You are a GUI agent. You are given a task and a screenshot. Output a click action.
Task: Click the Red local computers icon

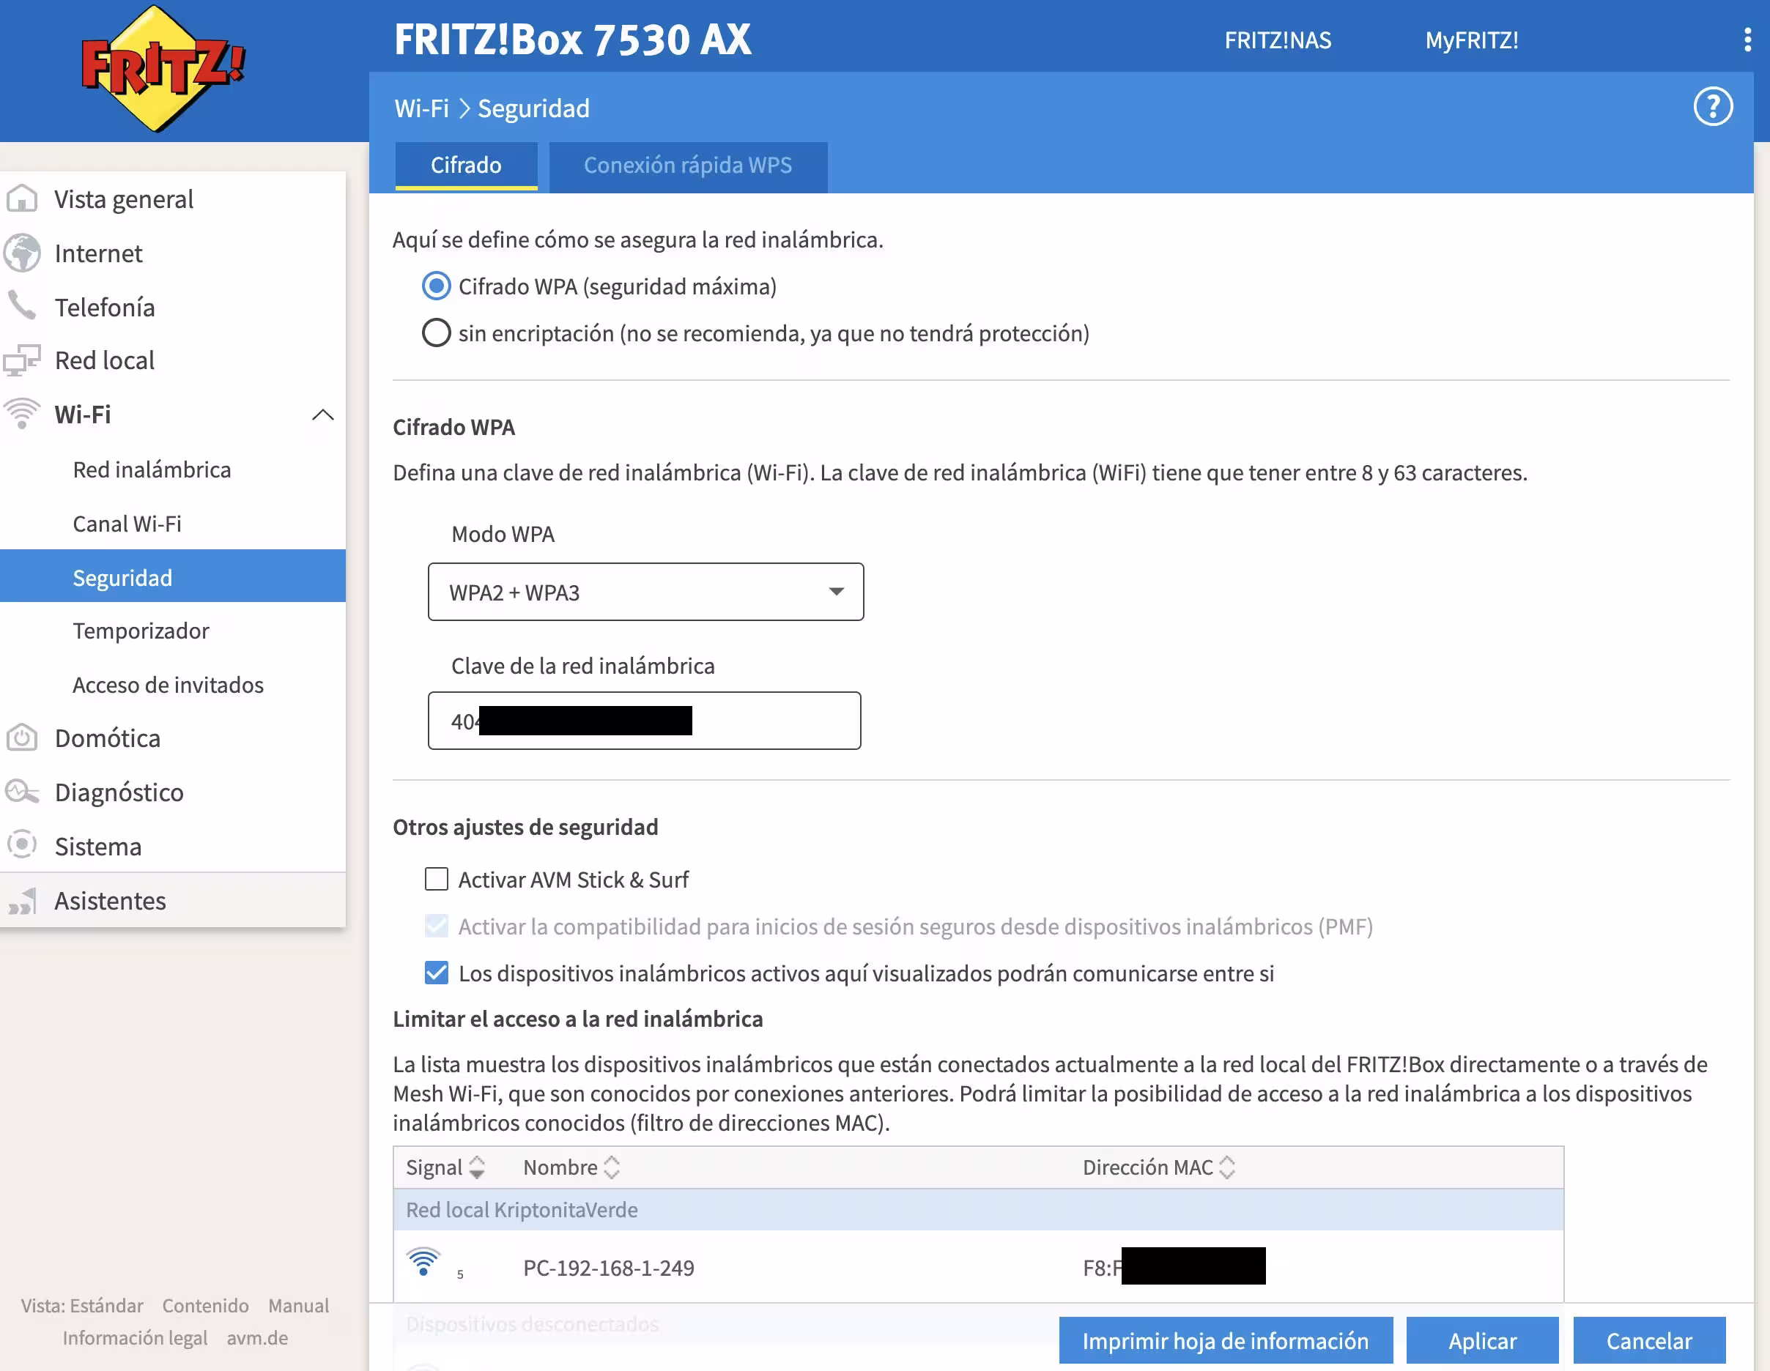(22, 360)
